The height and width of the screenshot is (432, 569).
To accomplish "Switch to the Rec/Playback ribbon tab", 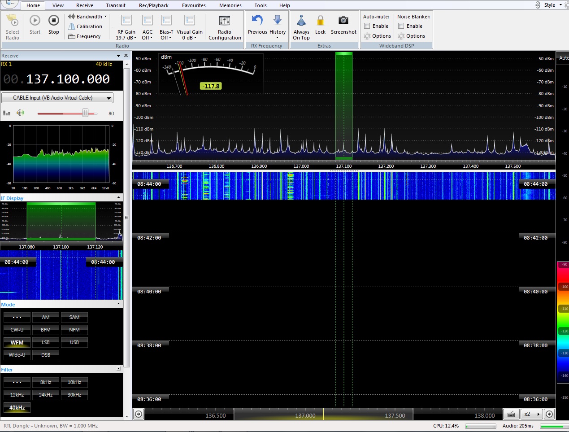I will pyautogui.click(x=154, y=5).
